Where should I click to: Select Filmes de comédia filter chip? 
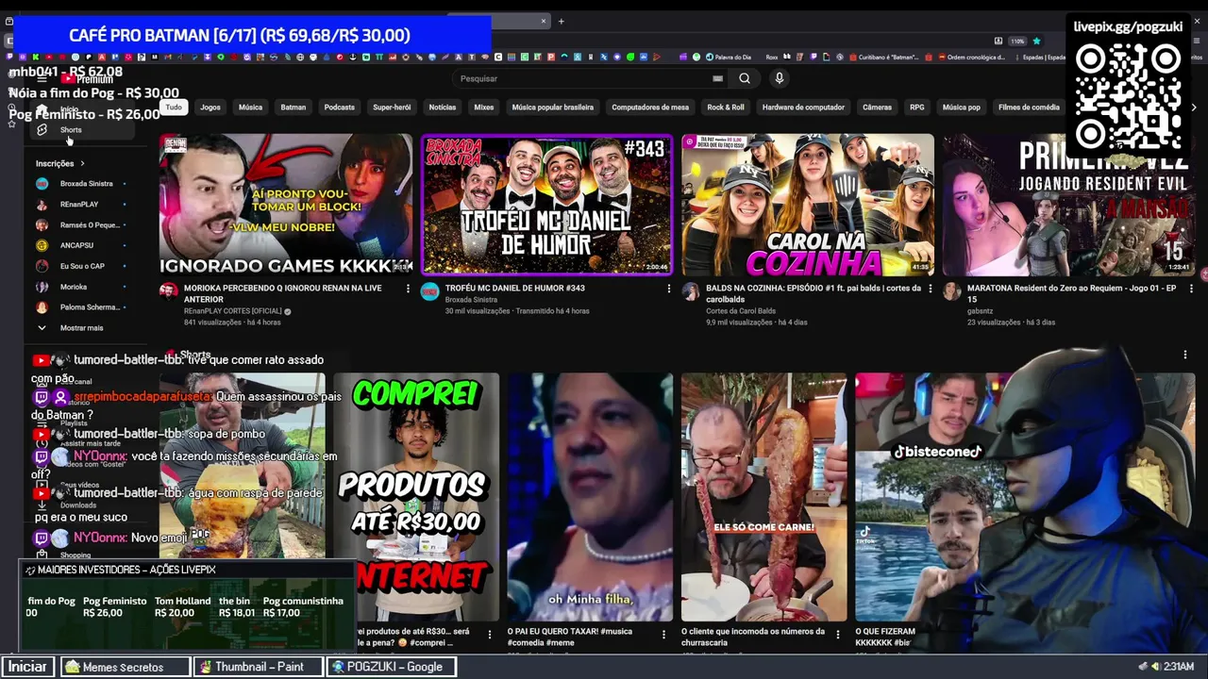click(1029, 108)
